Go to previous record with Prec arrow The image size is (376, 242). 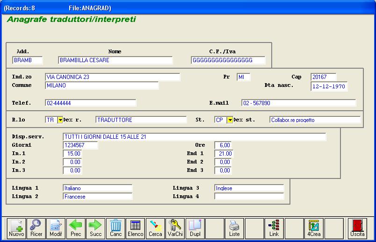[x=76, y=228]
